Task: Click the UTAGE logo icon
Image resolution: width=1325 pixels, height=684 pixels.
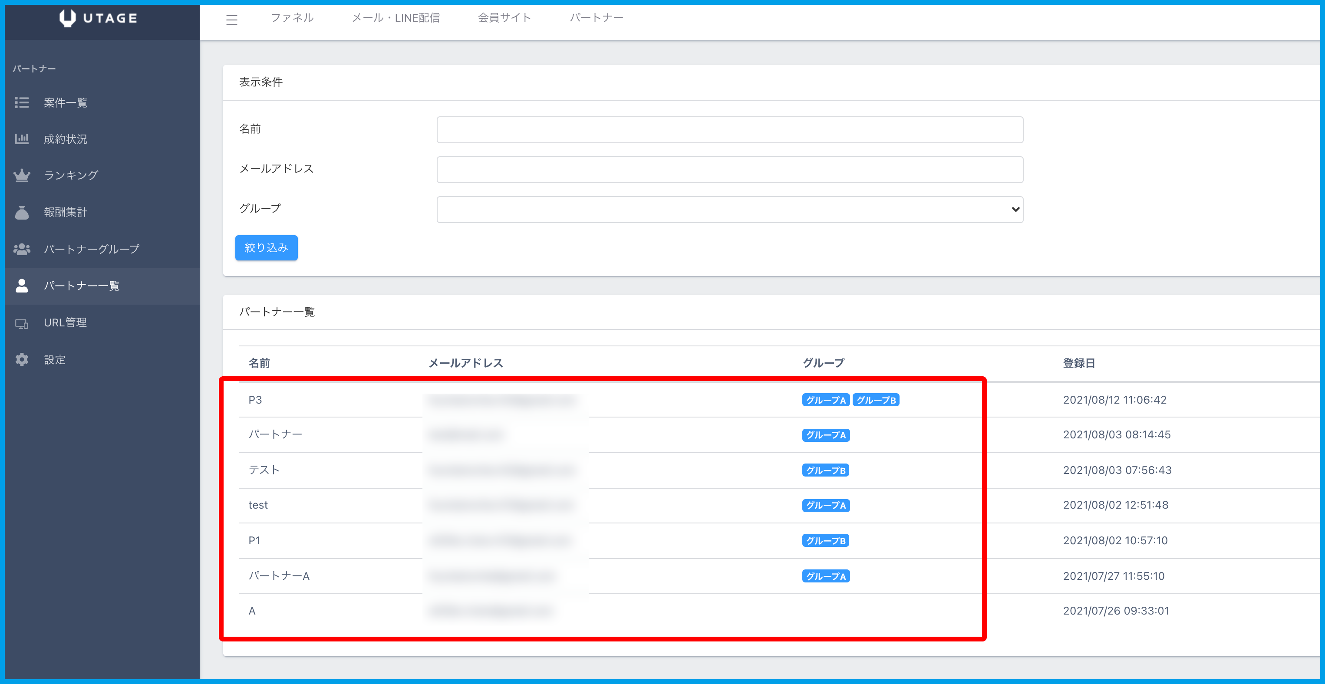Action: click(67, 18)
